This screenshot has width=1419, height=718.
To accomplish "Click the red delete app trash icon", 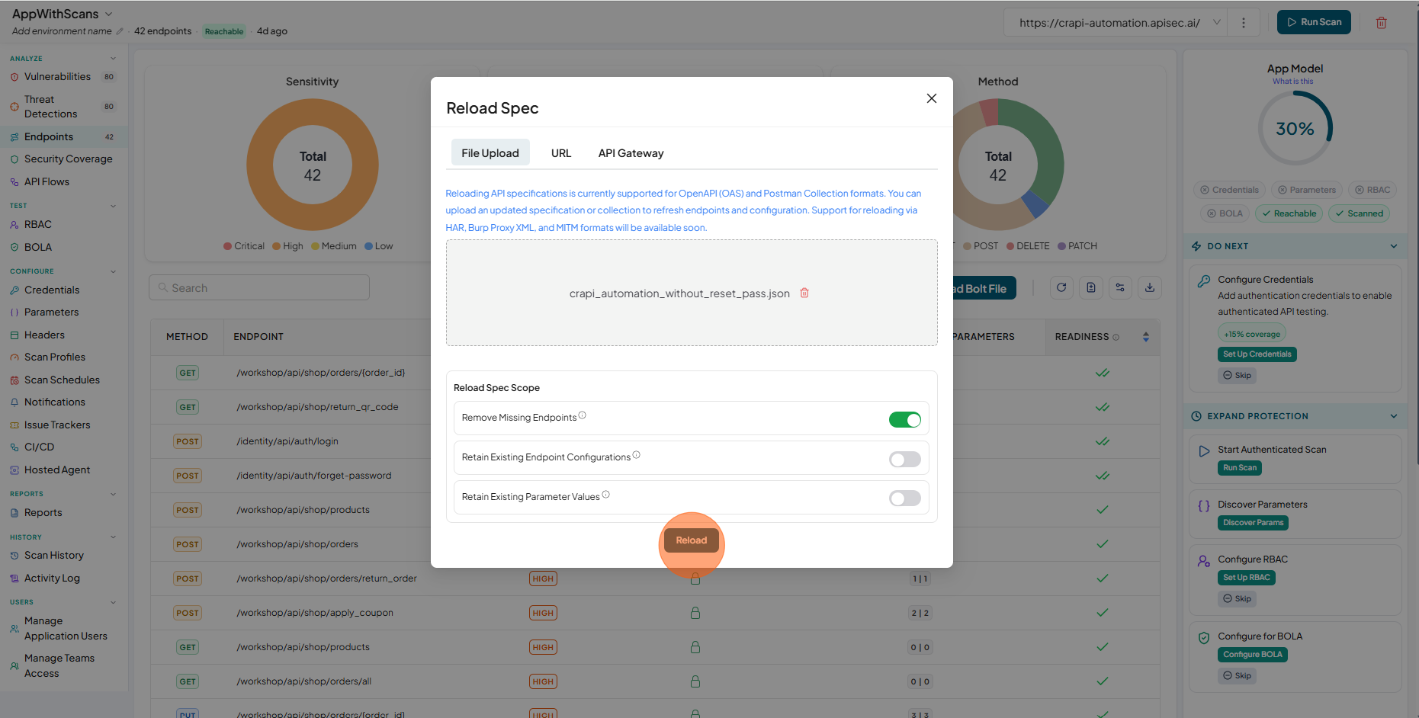I will click(x=1381, y=23).
